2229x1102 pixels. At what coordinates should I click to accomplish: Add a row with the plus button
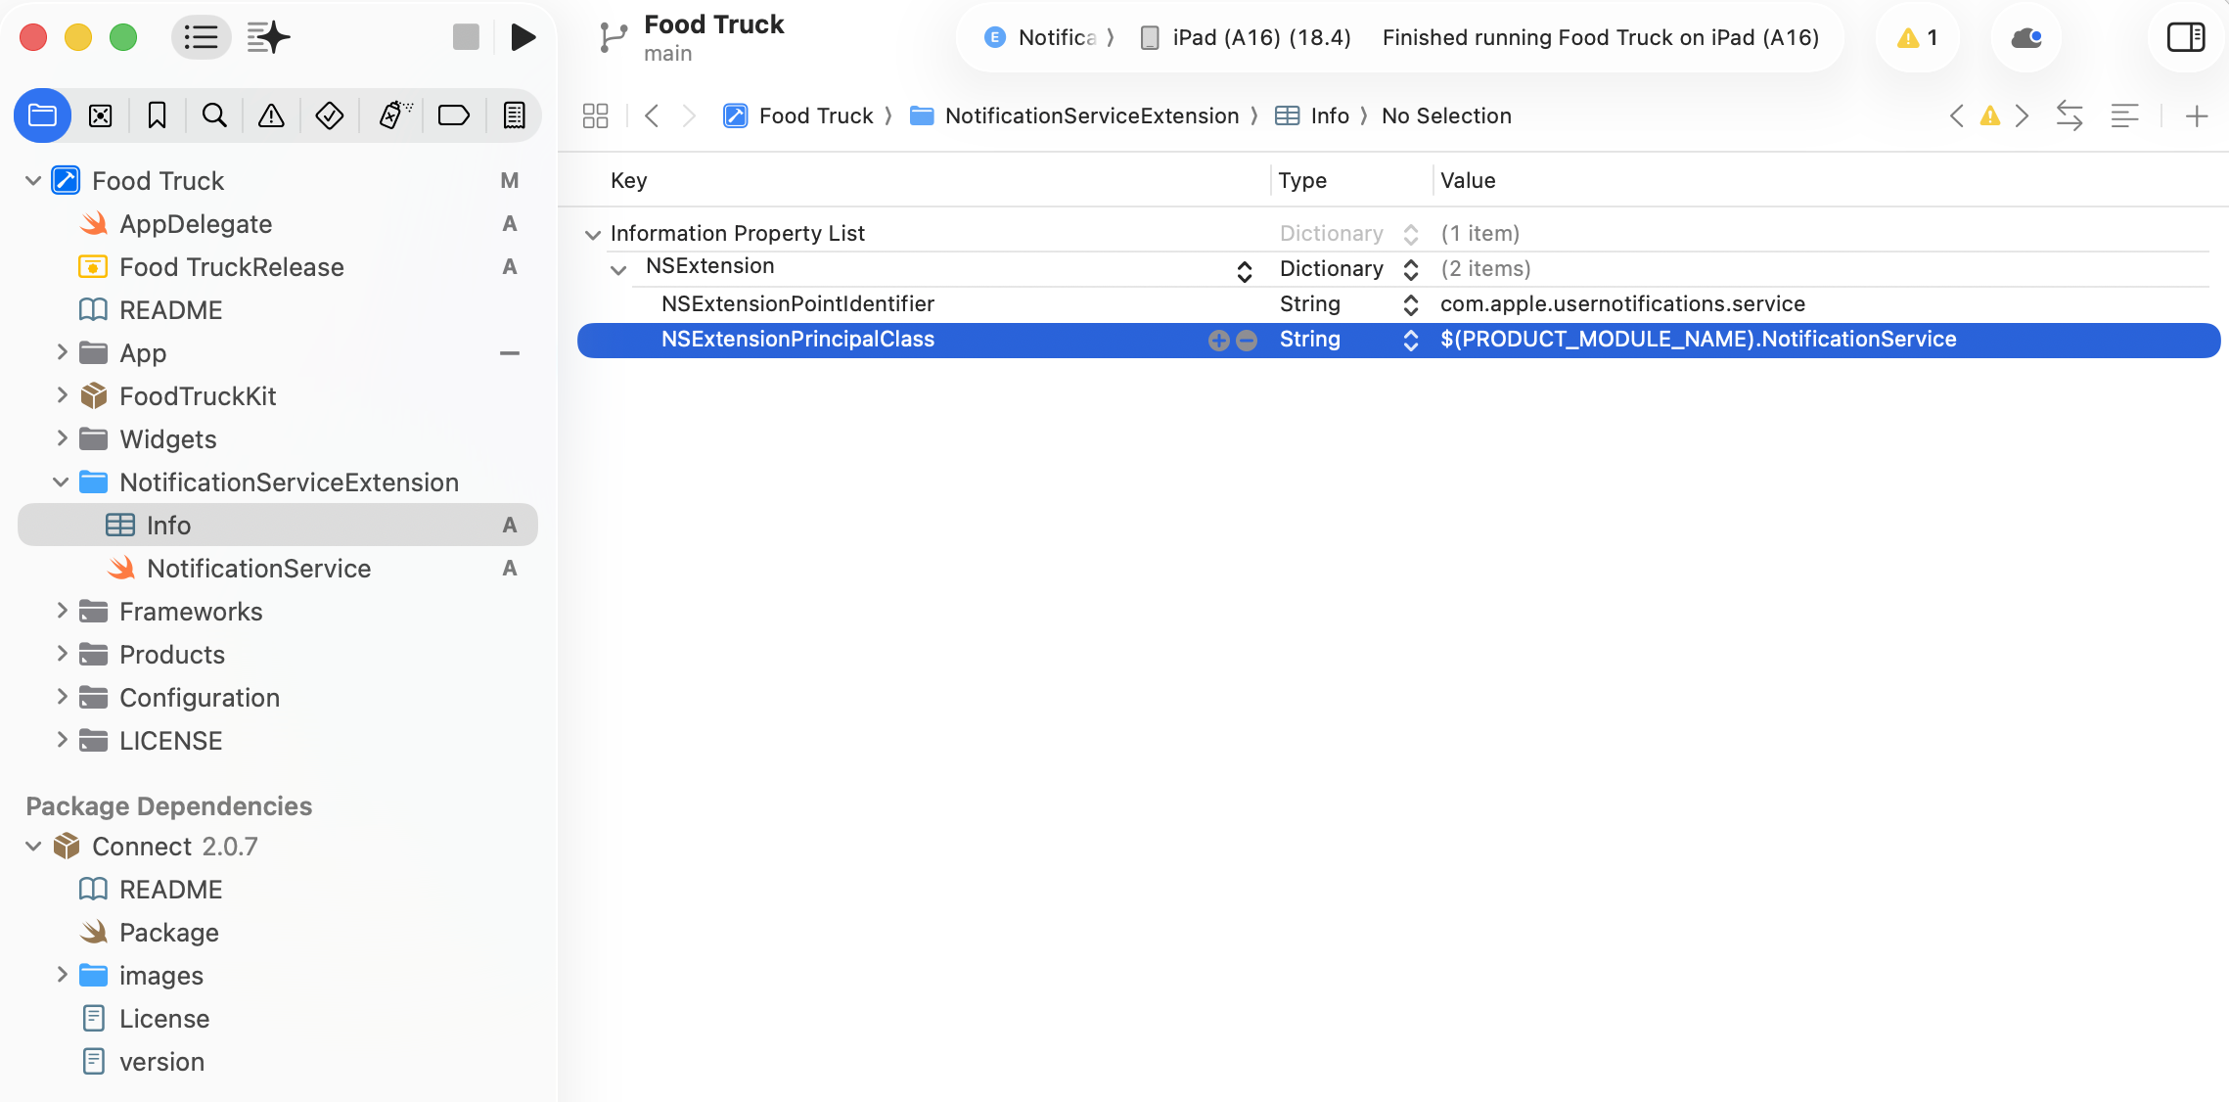[1218, 340]
